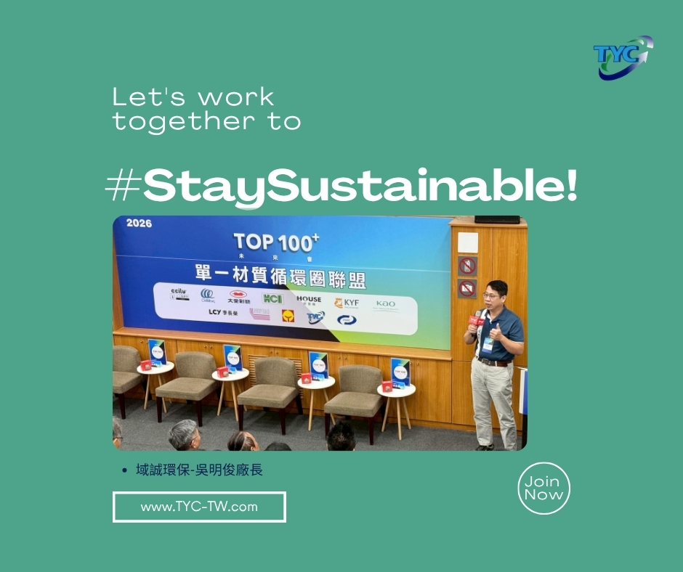Open the www.TYC-TW.com link box
683x572 pixels.
click(x=199, y=507)
